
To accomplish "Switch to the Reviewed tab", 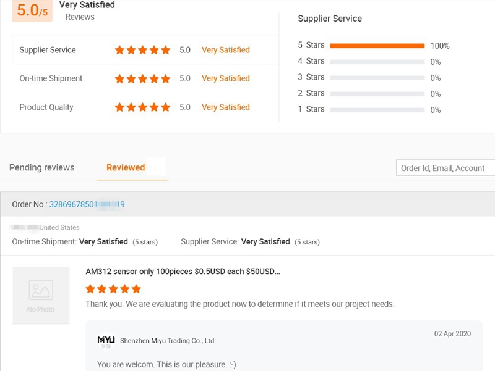I will click(126, 167).
